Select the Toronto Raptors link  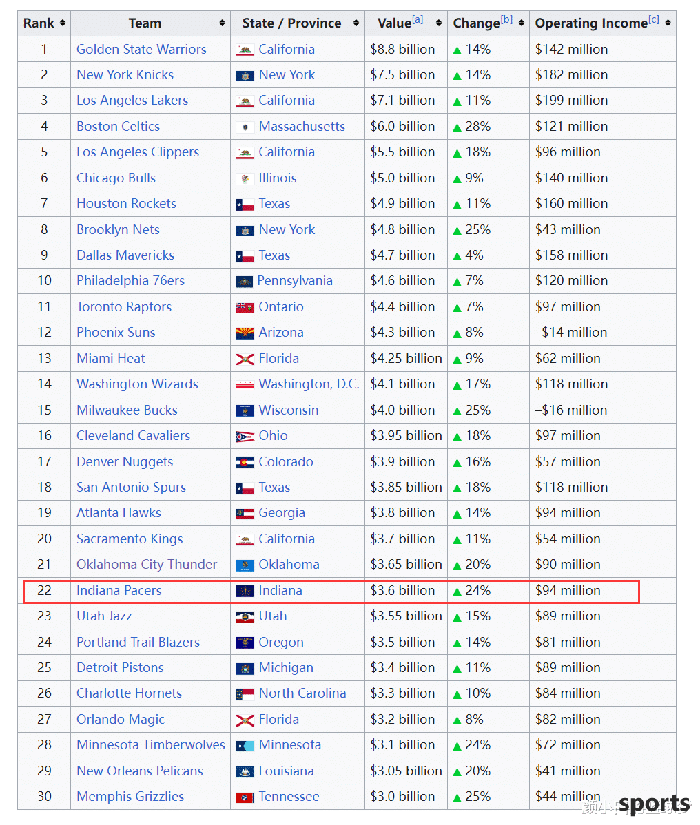pos(124,307)
